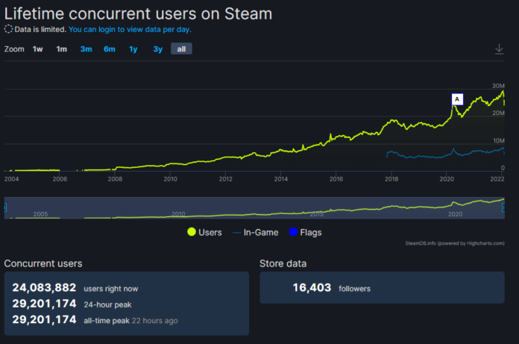
Task: Select the 1w zoom range
Action: (x=38, y=49)
